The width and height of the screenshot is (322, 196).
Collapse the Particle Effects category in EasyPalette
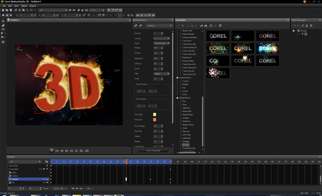click(178, 77)
